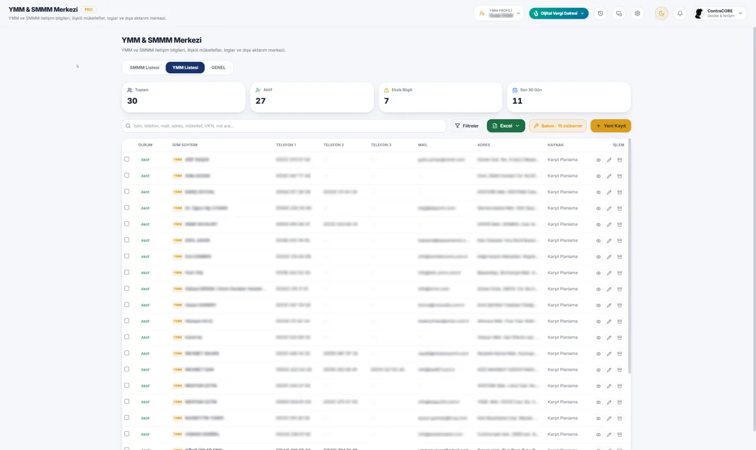
Task: Select the YMM Listesi tab
Action: click(x=185, y=68)
